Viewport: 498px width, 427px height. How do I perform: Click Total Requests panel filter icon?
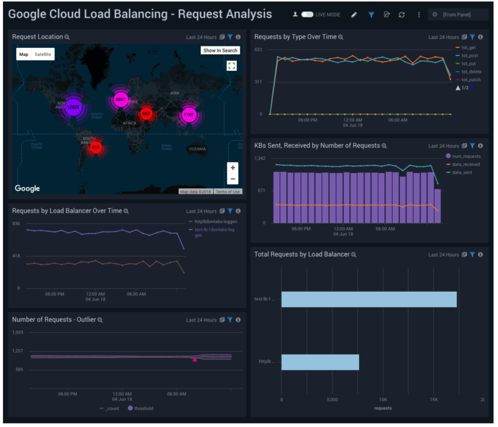473,255
